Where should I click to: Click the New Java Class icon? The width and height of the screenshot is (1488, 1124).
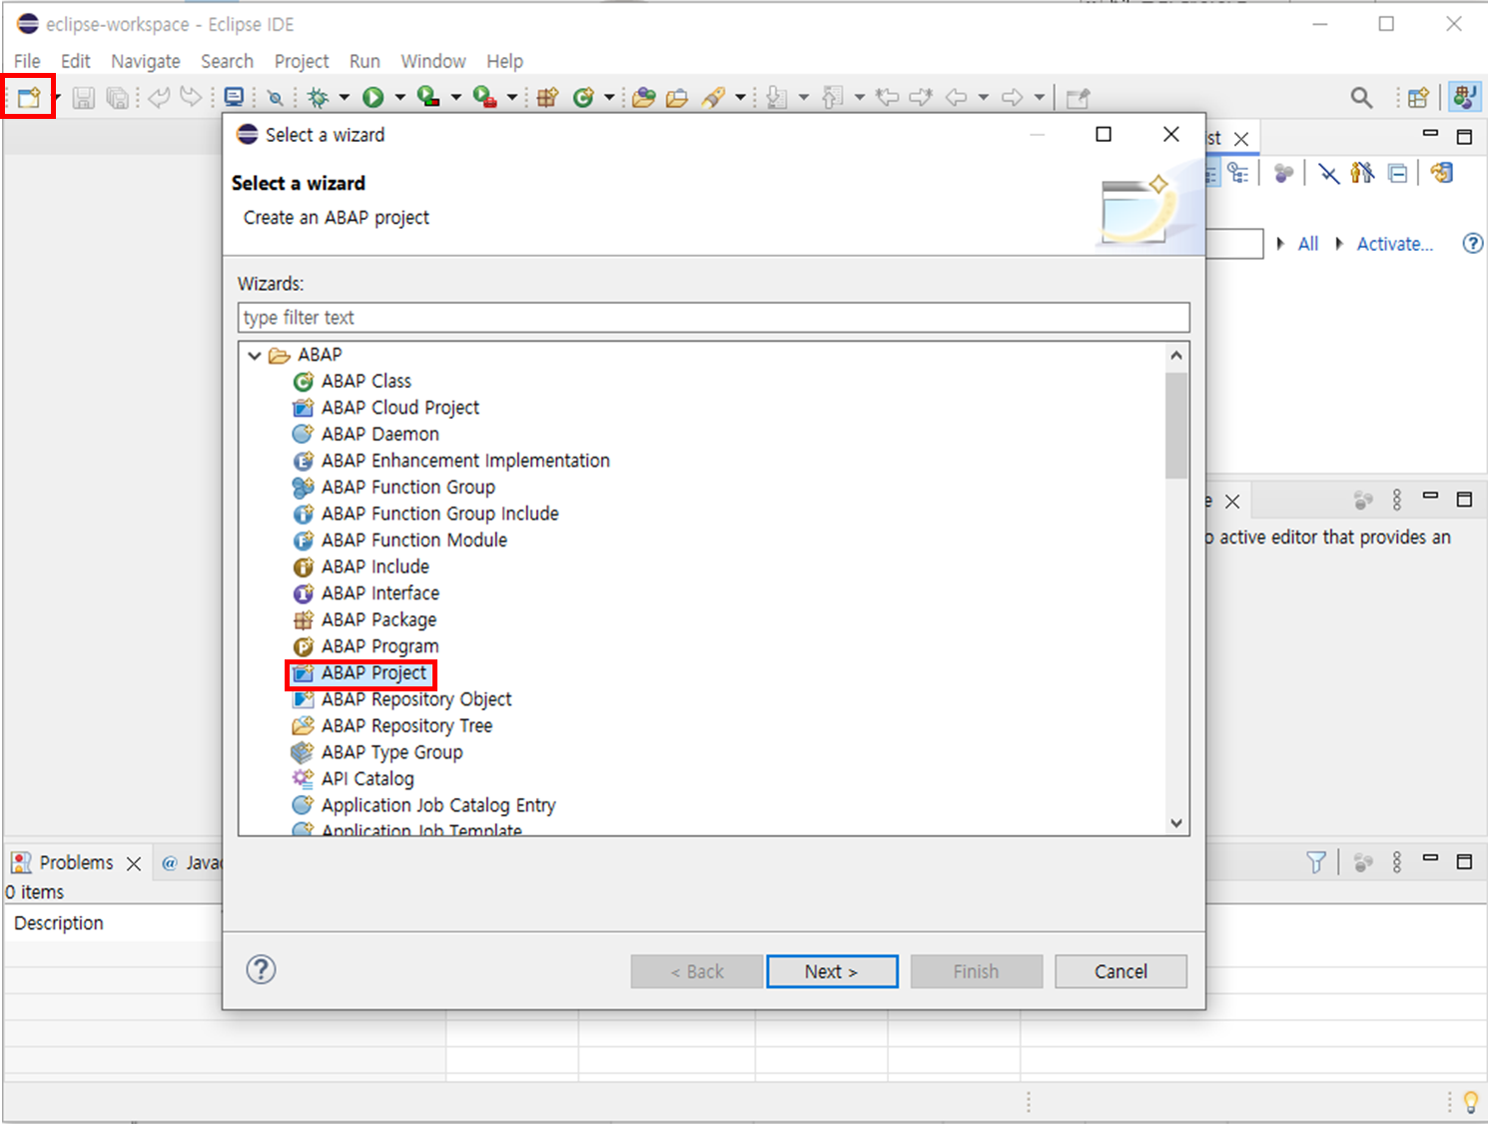point(584,97)
